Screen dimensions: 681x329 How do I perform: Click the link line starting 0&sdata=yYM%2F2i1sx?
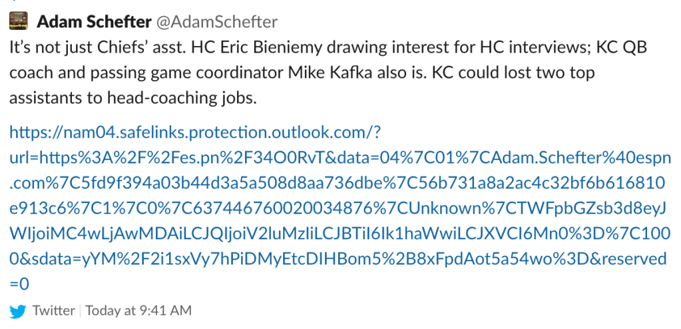click(338, 259)
